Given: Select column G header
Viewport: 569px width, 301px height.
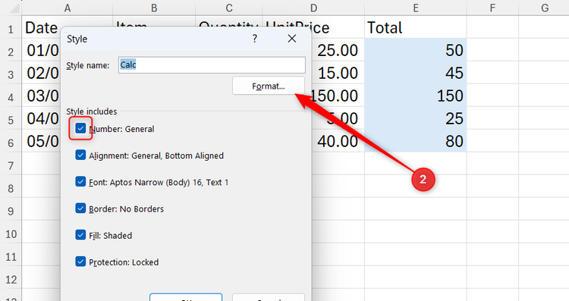Looking at the screenshot, I should (x=544, y=8).
